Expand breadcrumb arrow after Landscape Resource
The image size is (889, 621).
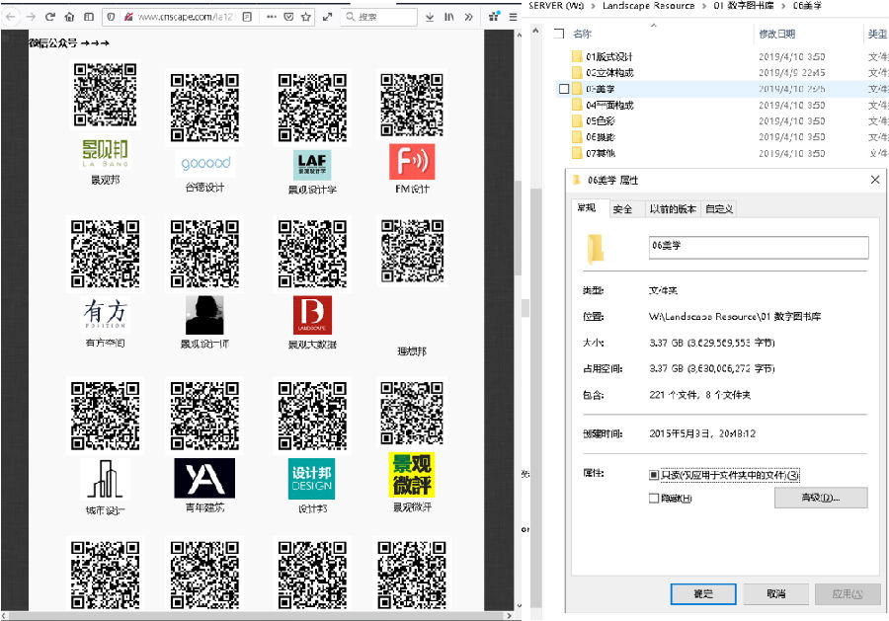[x=703, y=6]
